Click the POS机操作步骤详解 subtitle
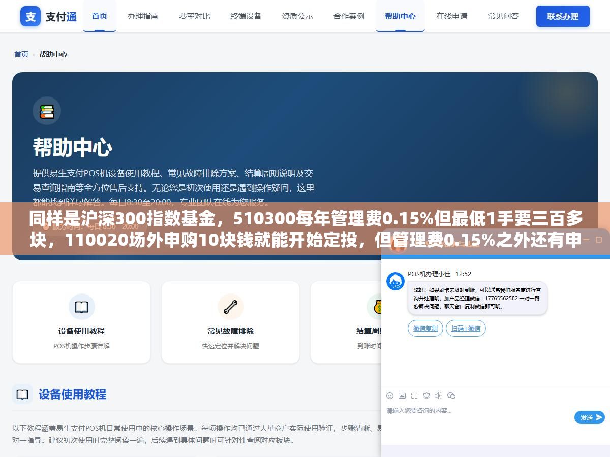Image resolution: width=610 pixels, height=457 pixels. pos(81,346)
